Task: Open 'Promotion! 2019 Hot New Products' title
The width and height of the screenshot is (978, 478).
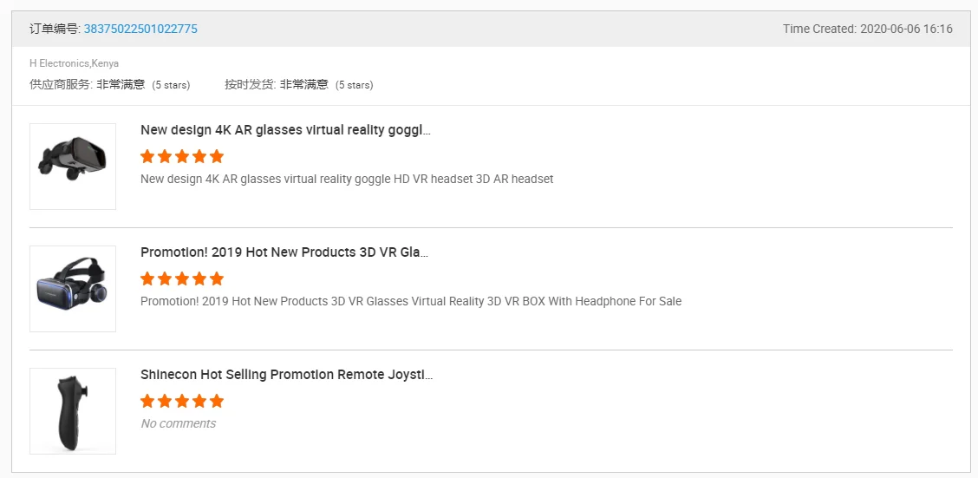Action: [x=284, y=252]
